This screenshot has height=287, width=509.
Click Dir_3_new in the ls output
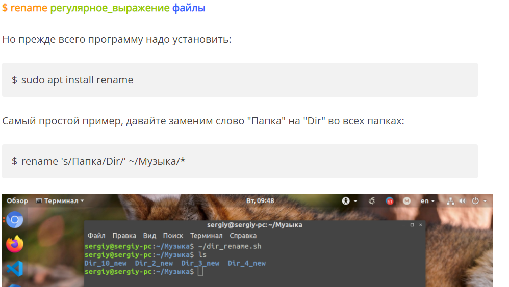[200, 263]
